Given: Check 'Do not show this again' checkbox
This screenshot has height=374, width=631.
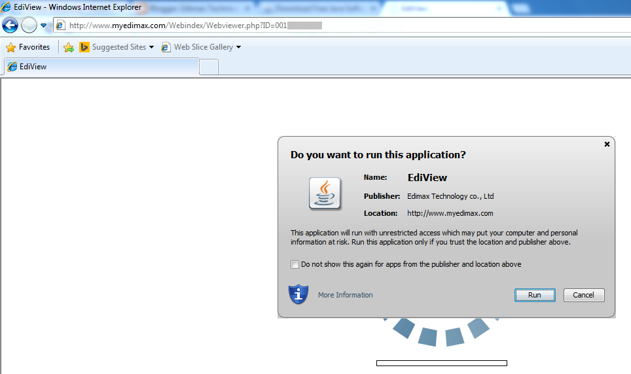Looking at the screenshot, I should coord(295,264).
